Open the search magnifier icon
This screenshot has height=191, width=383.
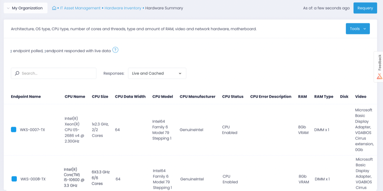(x=17, y=73)
